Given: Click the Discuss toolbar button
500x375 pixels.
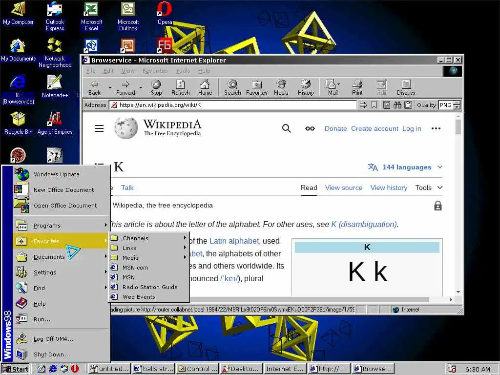Looking at the screenshot, I should point(406,87).
